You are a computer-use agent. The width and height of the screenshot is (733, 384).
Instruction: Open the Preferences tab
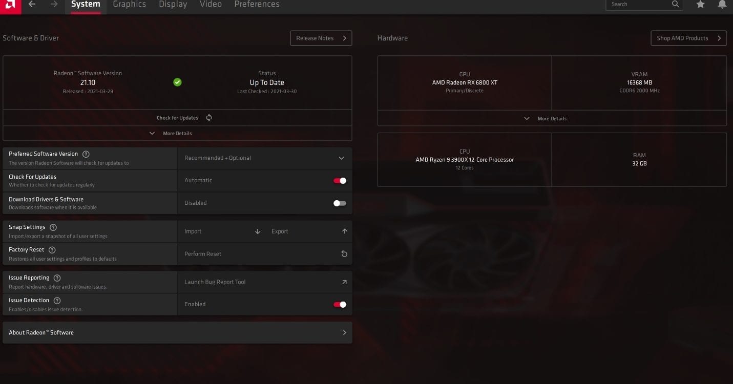257,5
